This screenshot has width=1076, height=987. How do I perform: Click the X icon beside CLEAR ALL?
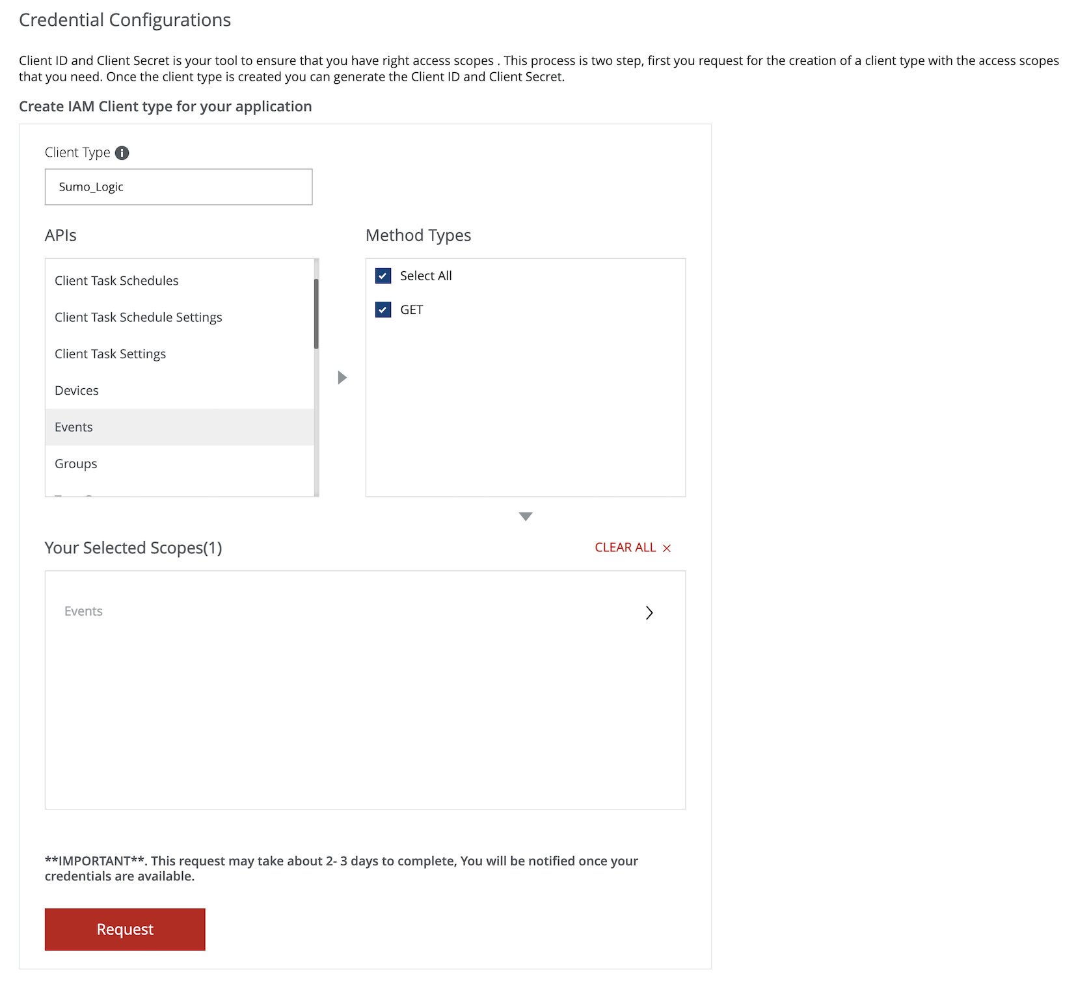pyautogui.click(x=666, y=547)
